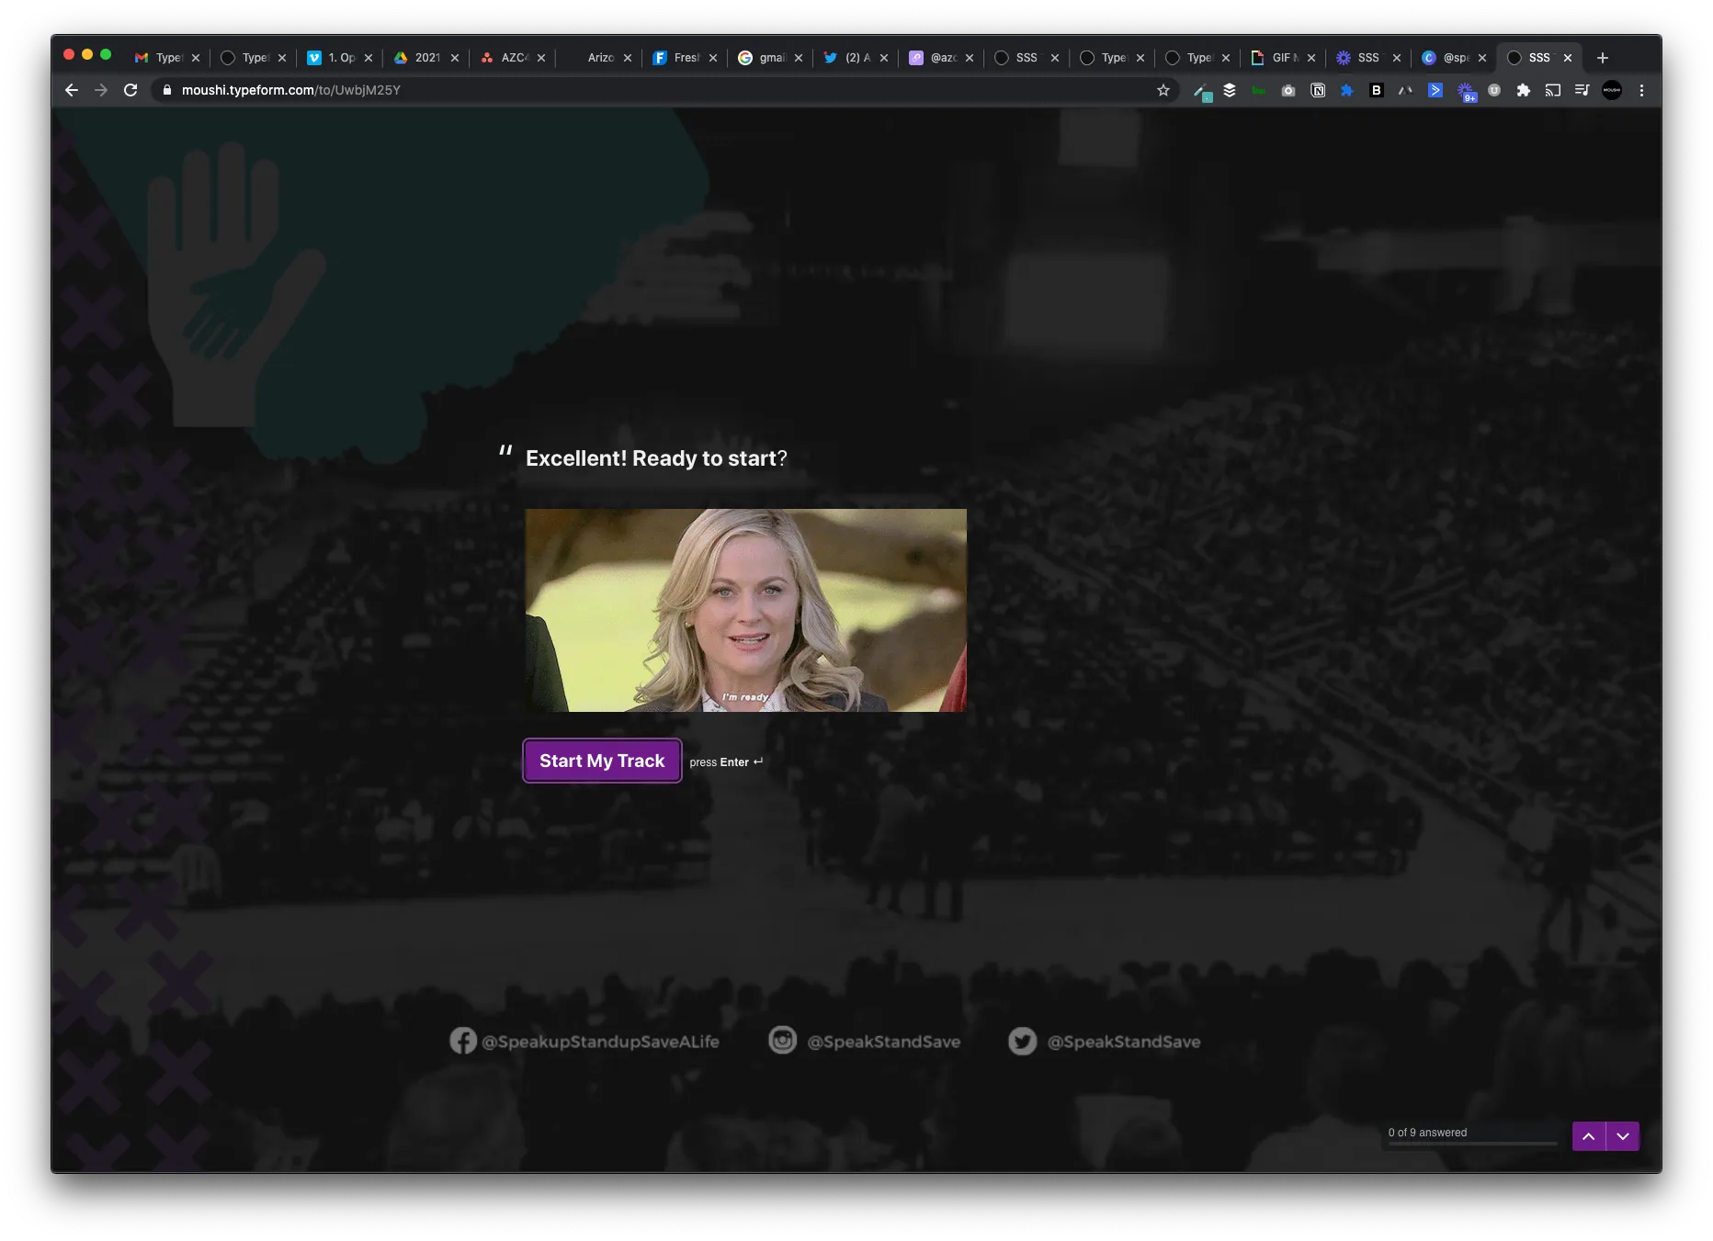
Task: Click the green text extension icon
Action: point(1259,90)
